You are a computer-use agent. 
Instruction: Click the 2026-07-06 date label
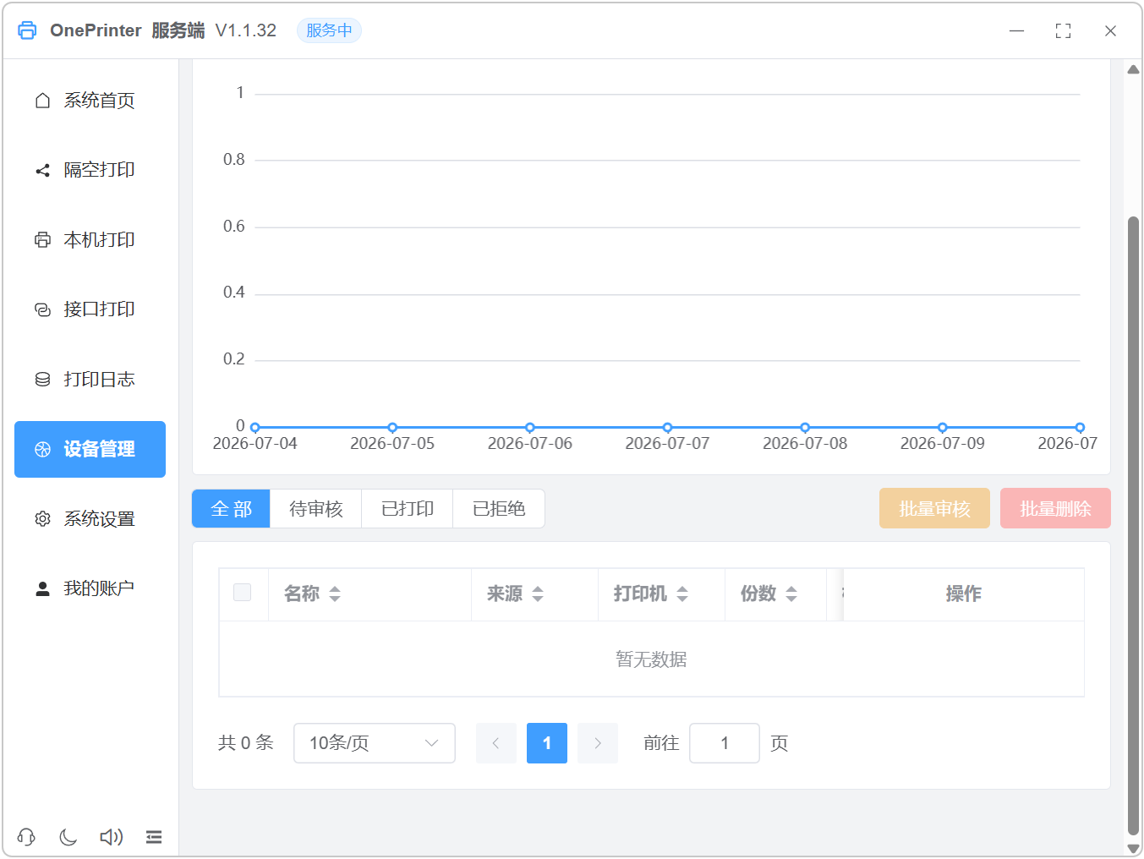coord(530,444)
